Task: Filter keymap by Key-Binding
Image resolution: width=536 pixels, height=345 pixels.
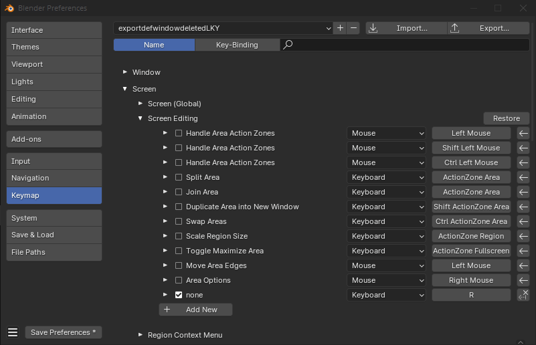Action: (x=238, y=45)
